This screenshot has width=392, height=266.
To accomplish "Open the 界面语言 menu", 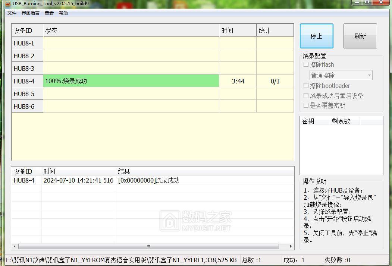I will (30, 13).
